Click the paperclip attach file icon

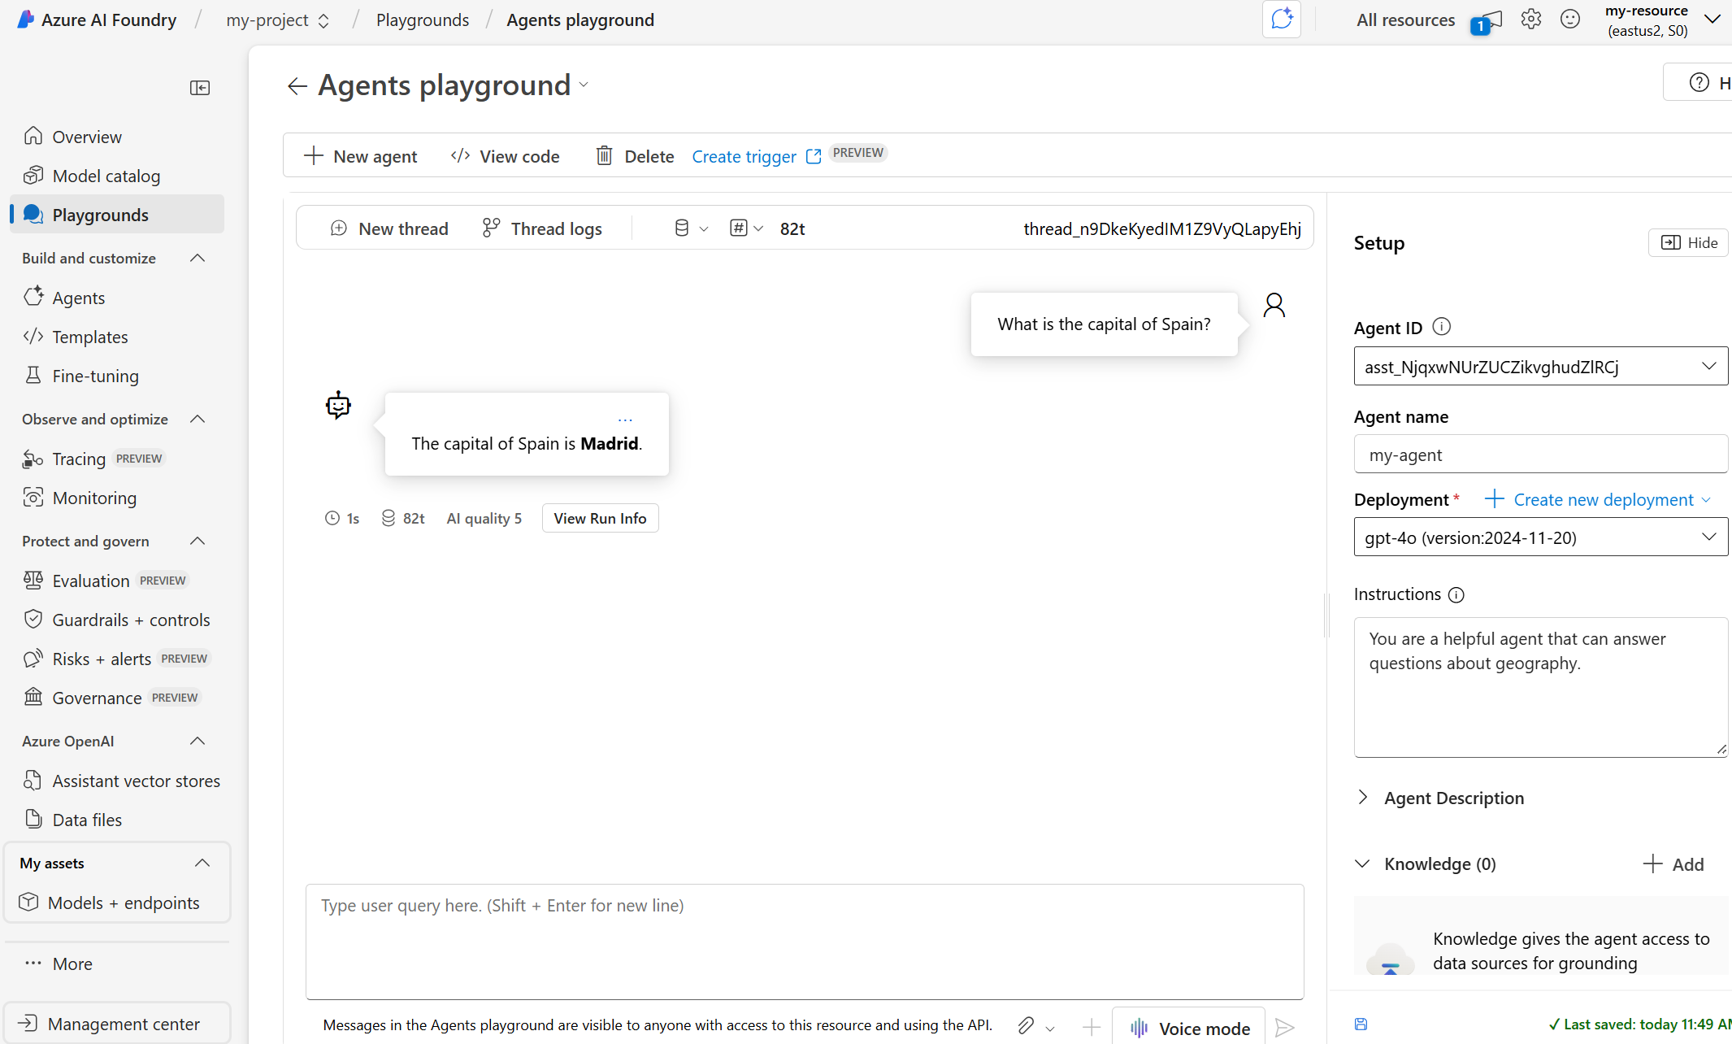click(x=1026, y=1025)
